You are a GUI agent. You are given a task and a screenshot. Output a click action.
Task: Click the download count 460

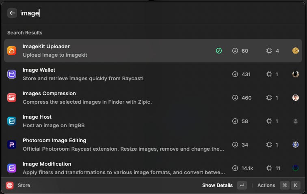tap(246, 98)
